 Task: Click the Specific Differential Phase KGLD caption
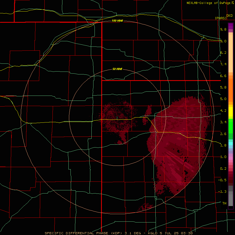(x=119, y=233)
